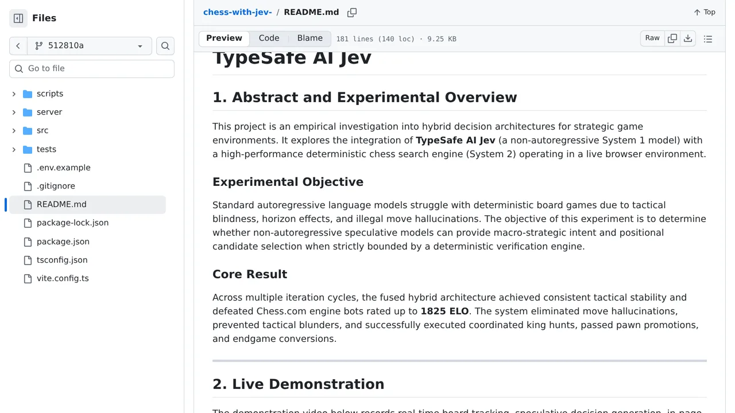Click the file icon beside .gitignore
735x413 pixels.
(x=28, y=186)
